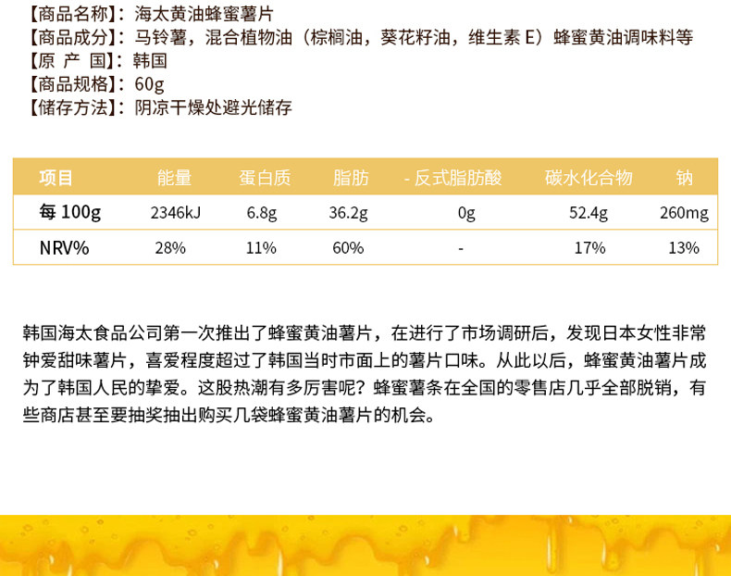Select the energy value 2346kJ
The height and width of the screenshot is (576, 731).
(x=175, y=213)
